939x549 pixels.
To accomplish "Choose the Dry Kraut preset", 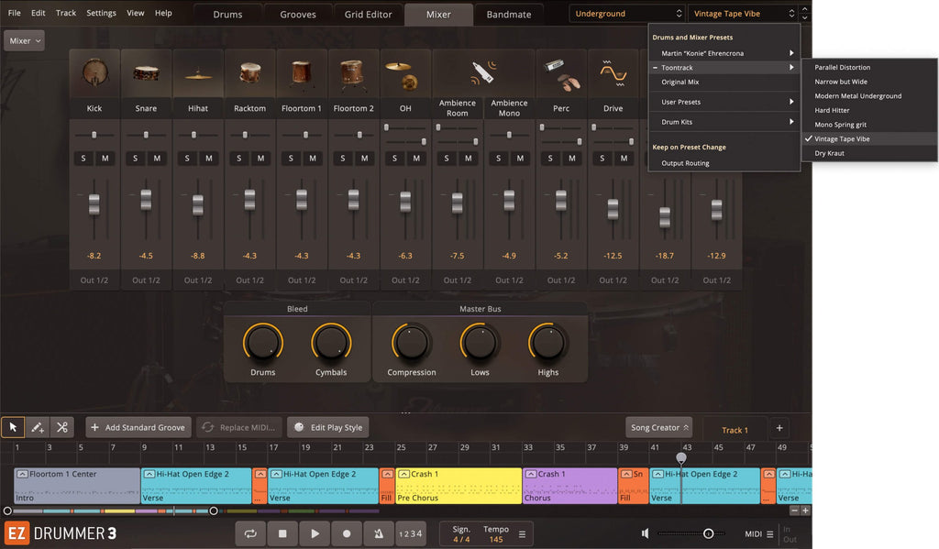I will [869, 153].
